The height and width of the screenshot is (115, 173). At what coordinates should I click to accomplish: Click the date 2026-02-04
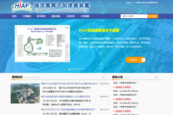[x=104, y=84]
